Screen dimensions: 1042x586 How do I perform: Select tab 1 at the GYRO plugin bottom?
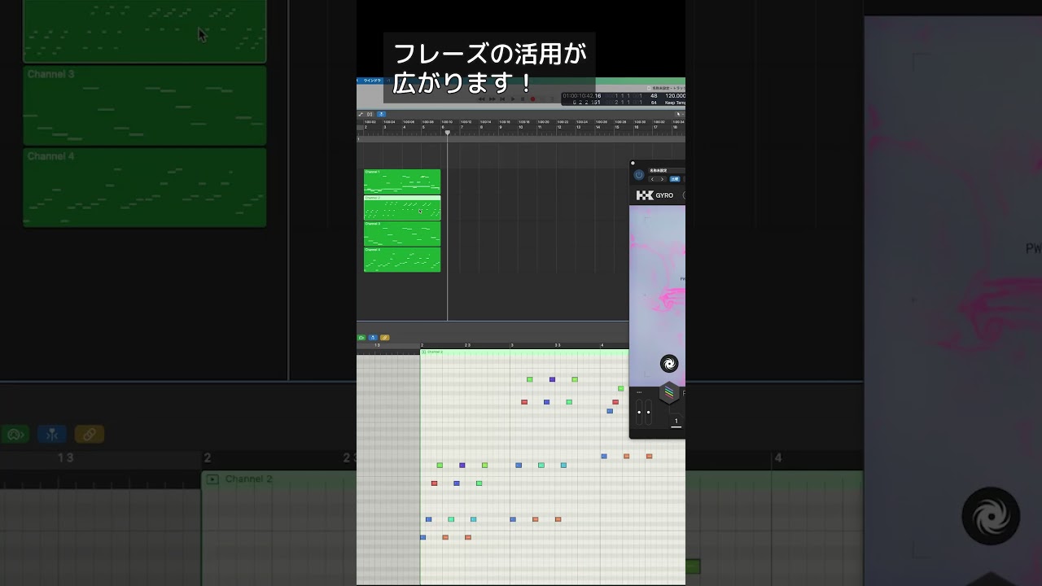pos(676,422)
